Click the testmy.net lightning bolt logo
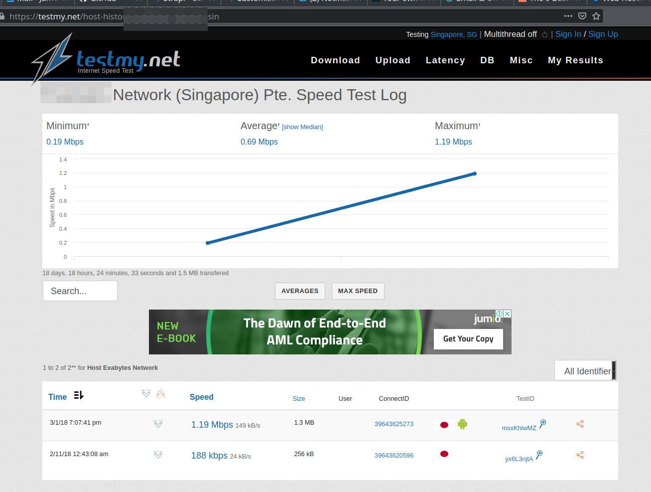Viewport: 651px width, 492px height. click(x=52, y=58)
